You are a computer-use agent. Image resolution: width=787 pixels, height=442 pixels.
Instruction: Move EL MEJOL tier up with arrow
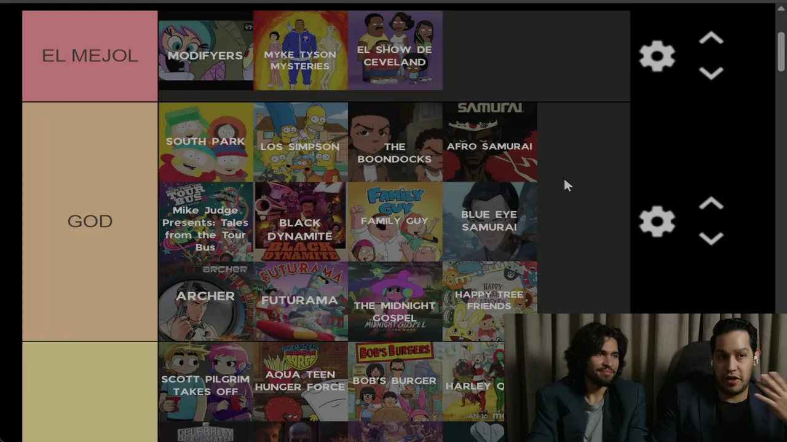pos(711,39)
